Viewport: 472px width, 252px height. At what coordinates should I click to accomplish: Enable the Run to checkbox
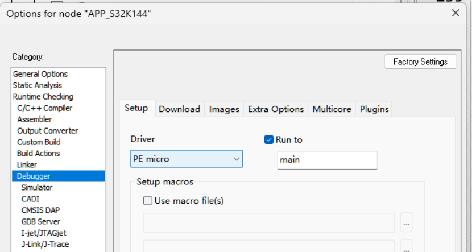[x=269, y=140]
